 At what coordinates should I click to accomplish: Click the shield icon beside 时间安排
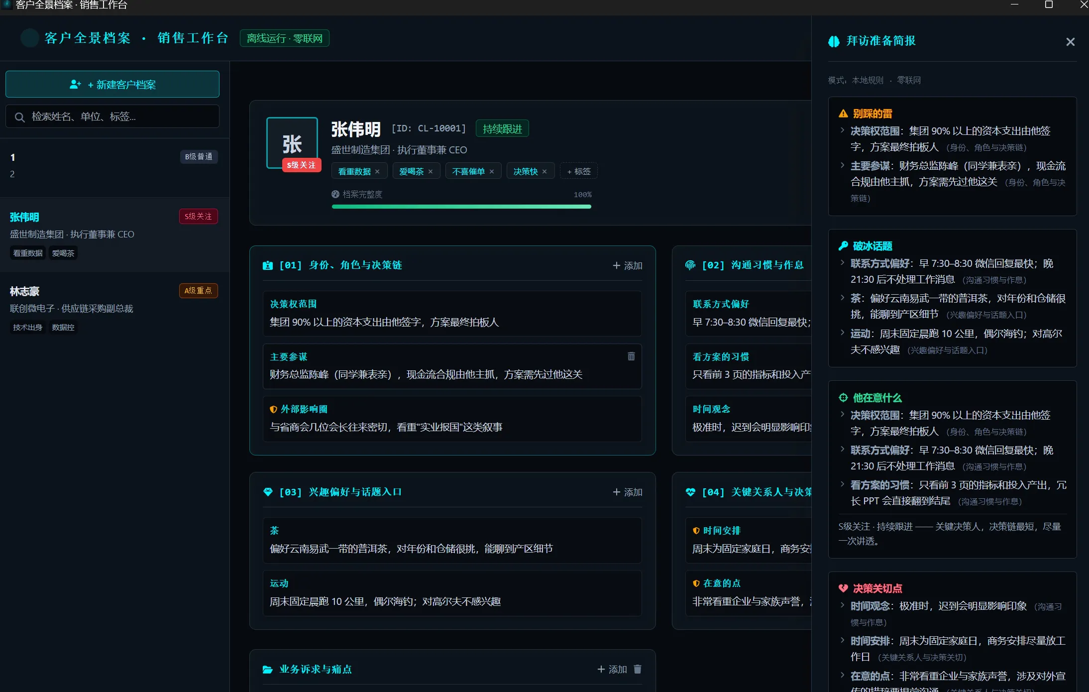696,531
